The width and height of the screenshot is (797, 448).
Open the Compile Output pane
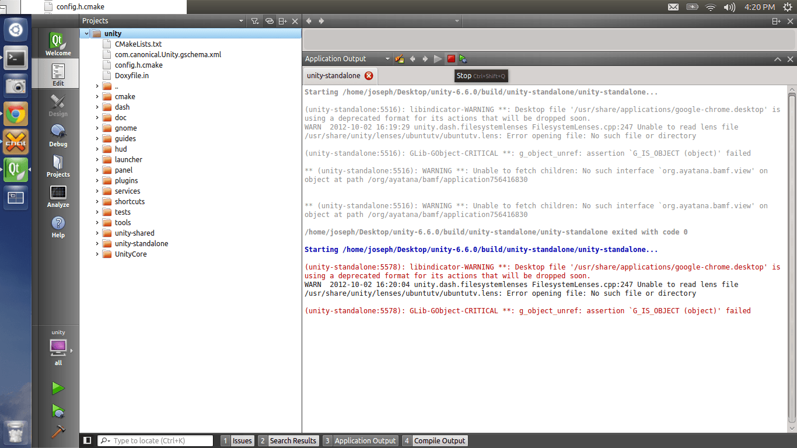point(435,441)
